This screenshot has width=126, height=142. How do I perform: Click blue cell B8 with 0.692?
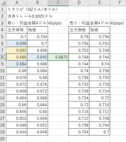click(38, 57)
